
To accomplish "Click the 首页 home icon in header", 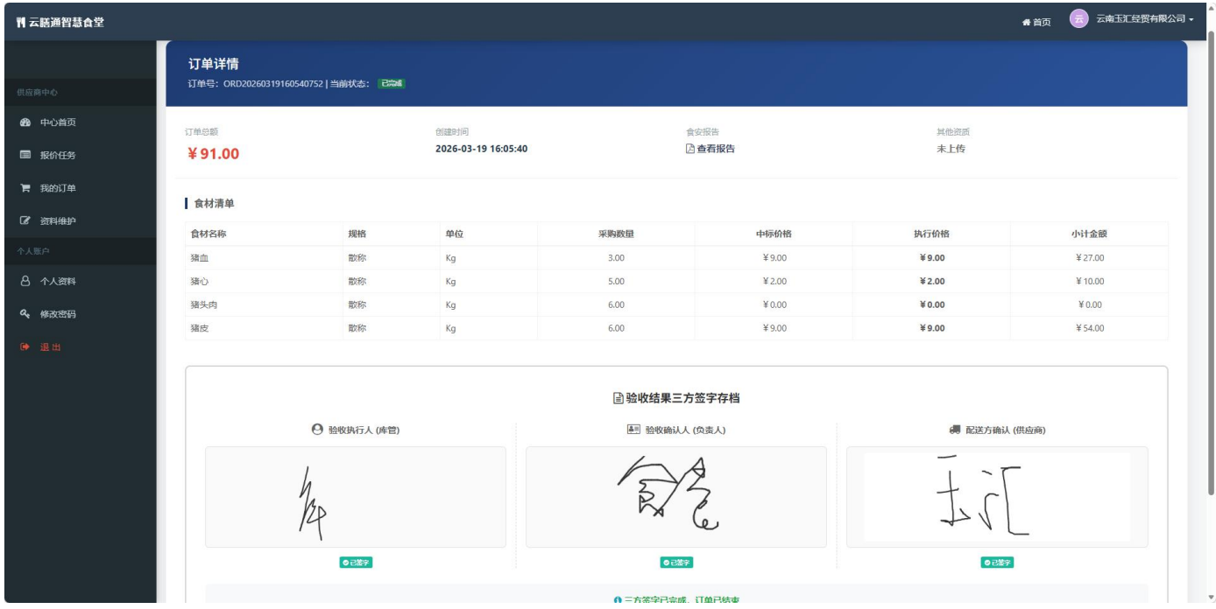I will (x=1027, y=23).
